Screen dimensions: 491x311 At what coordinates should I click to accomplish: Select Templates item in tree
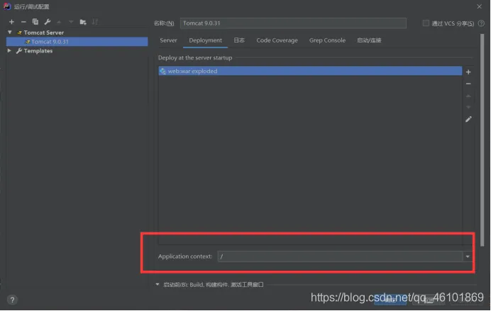point(38,50)
